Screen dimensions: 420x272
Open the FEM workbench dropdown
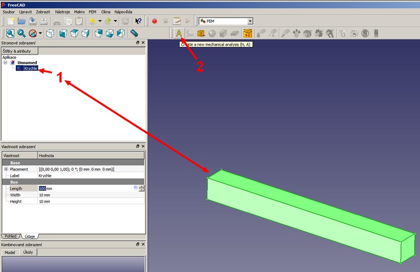coord(250,21)
